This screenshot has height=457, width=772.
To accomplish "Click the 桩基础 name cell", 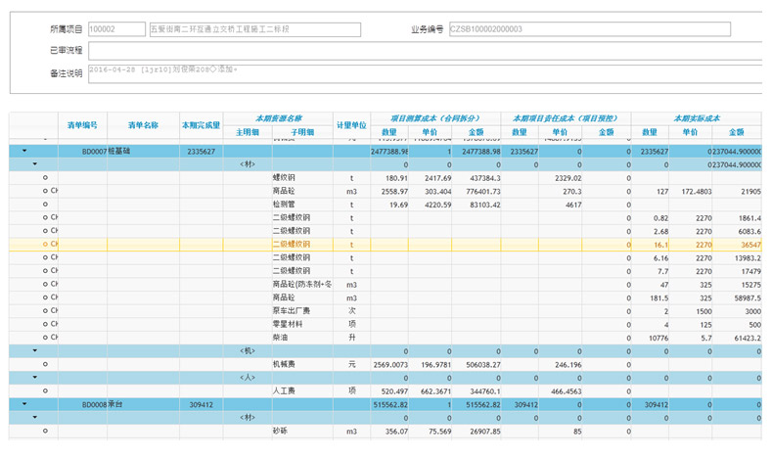I will point(143,151).
